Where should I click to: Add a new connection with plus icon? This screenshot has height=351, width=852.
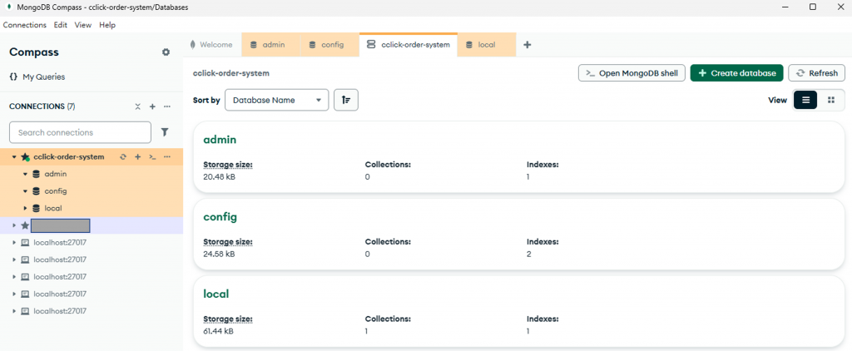click(152, 106)
